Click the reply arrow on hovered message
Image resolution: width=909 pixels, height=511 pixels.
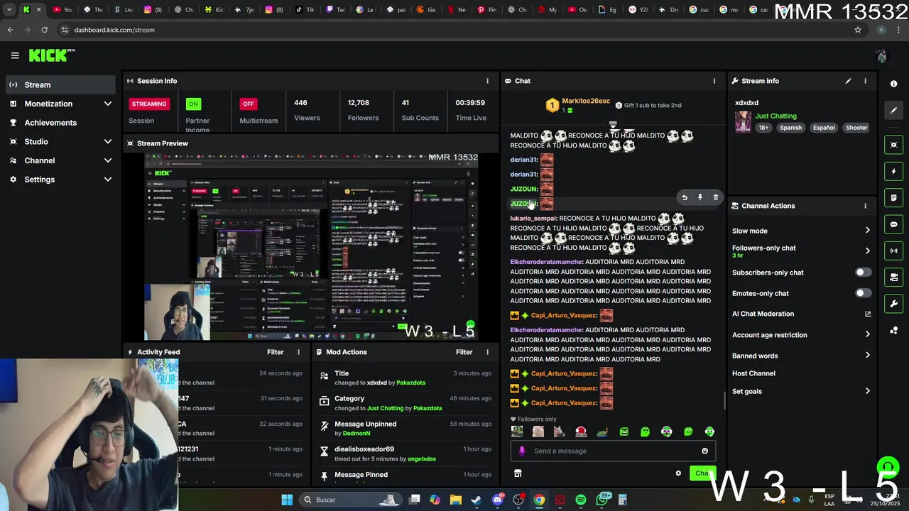(x=685, y=197)
